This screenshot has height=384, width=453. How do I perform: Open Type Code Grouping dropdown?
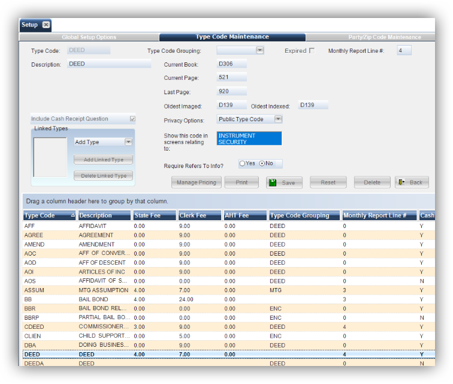pyautogui.click(x=259, y=50)
